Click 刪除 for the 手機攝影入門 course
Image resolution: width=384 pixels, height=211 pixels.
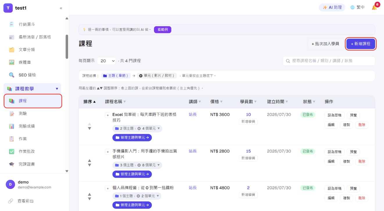tap(362, 162)
